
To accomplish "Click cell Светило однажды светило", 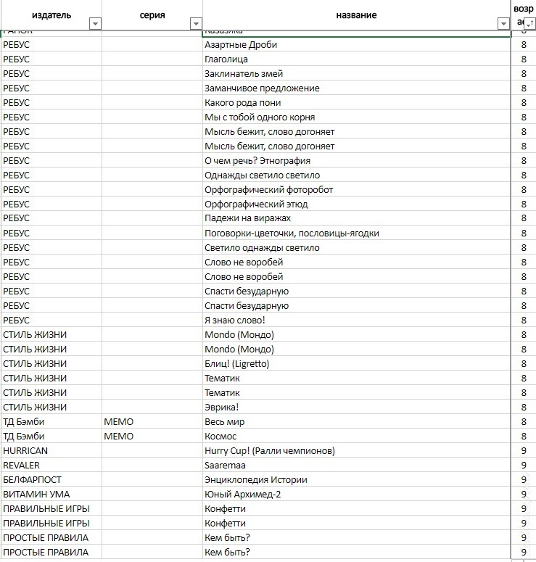I will [356, 248].
